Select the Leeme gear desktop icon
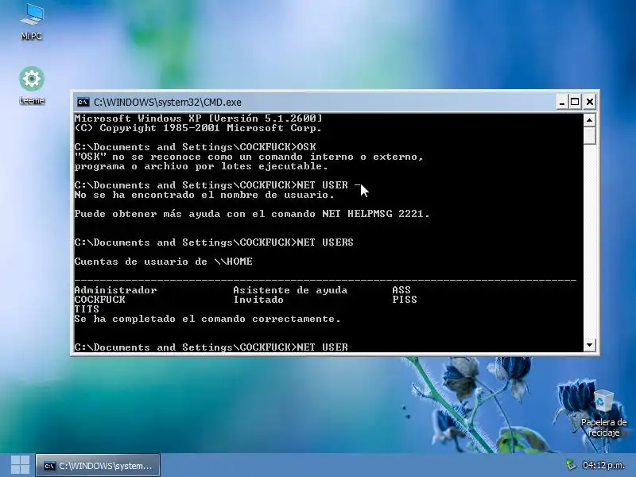Image resolution: width=636 pixels, height=477 pixels. click(x=32, y=85)
